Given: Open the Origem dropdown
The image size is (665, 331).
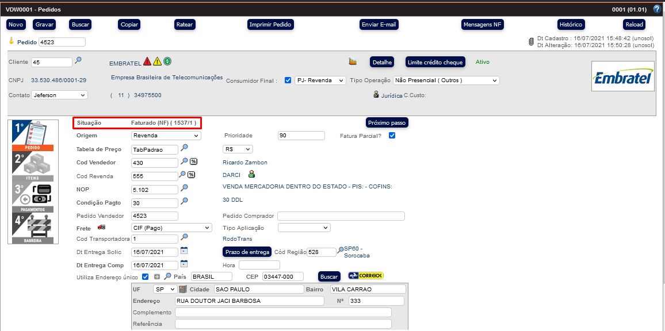Looking at the screenshot, I should (166, 136).
